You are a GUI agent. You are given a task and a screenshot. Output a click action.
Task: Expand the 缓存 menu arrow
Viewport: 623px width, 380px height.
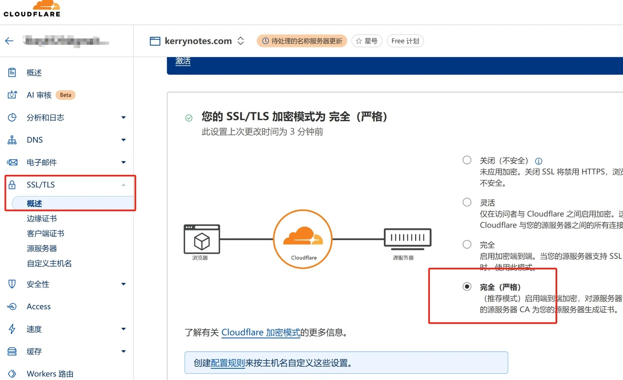[123, 352]
